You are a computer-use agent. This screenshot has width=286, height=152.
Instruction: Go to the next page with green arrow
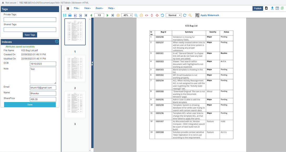108,15
